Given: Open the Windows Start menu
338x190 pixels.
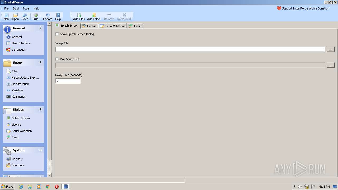Looking at the screenshot, I should (7, 187).
